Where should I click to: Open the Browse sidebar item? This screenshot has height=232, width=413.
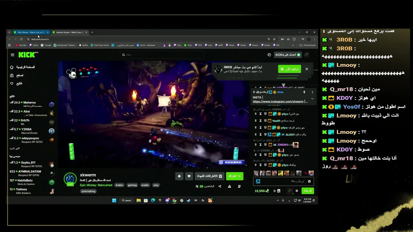pyautogui.click(x=16, y=75)
